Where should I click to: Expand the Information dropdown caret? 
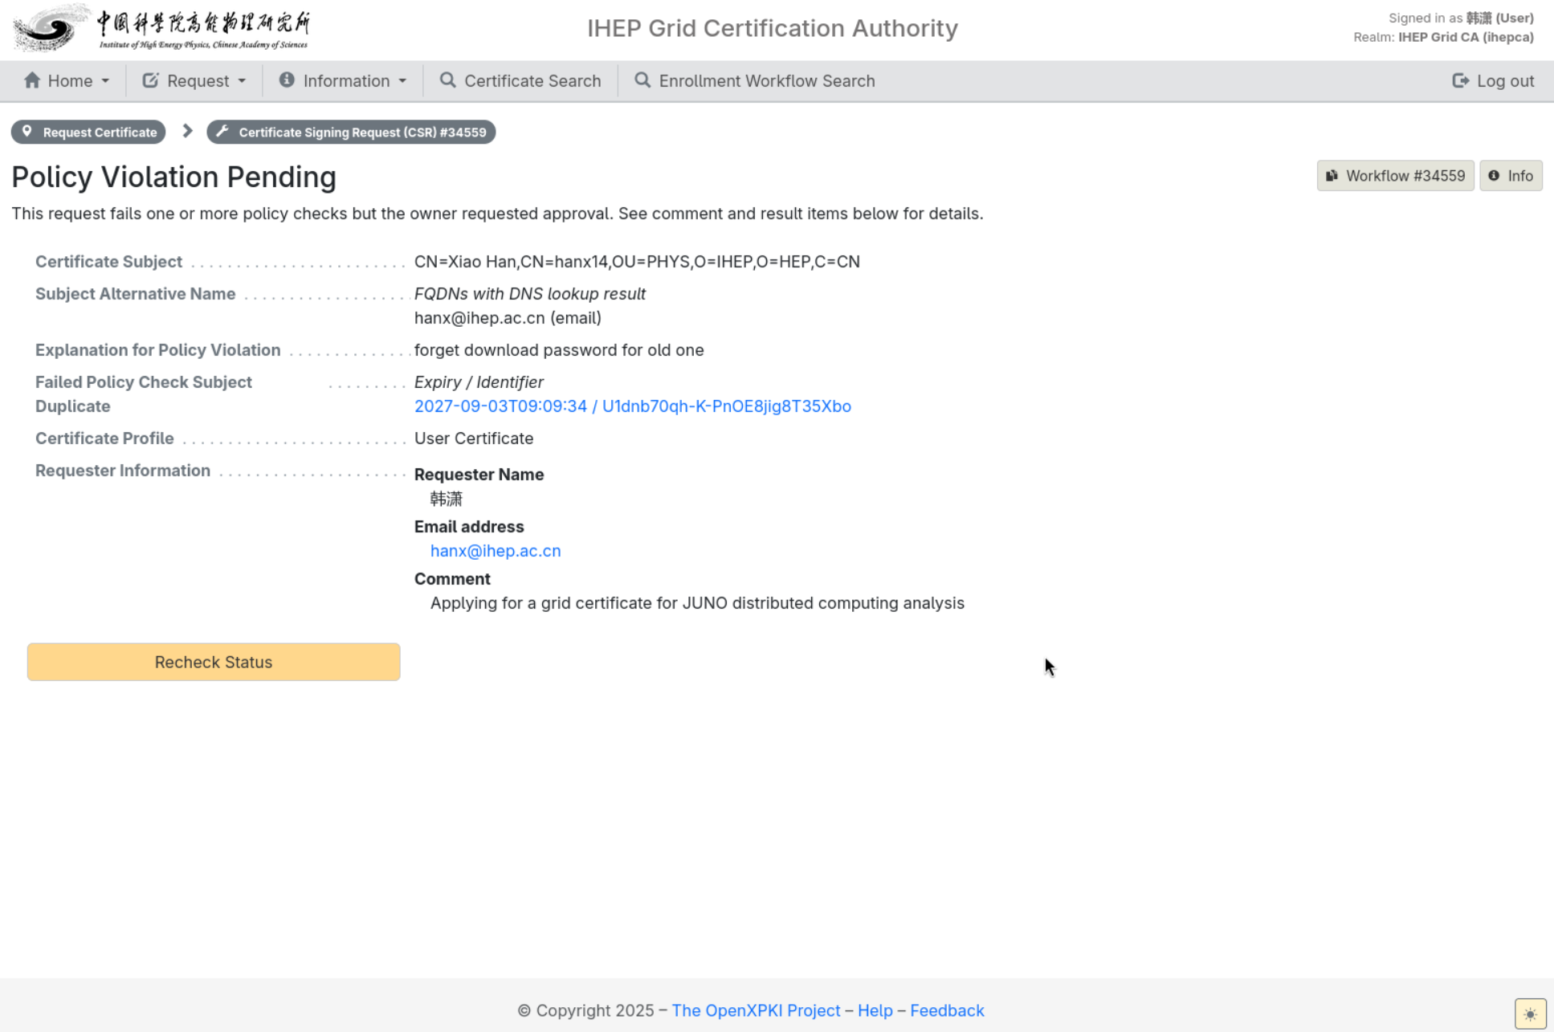click(x=402, y=81)
